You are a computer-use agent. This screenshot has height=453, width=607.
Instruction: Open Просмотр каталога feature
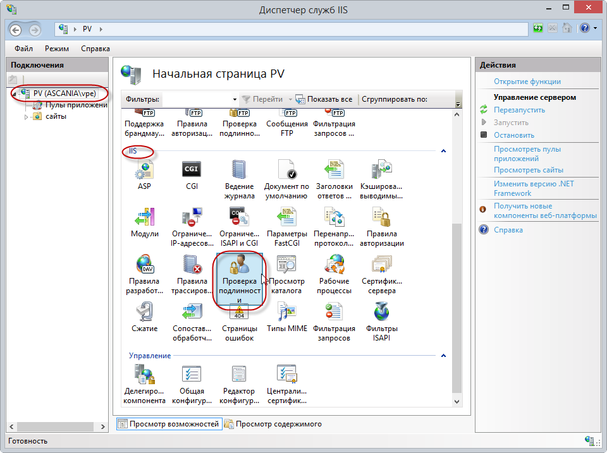coord(286,274)
